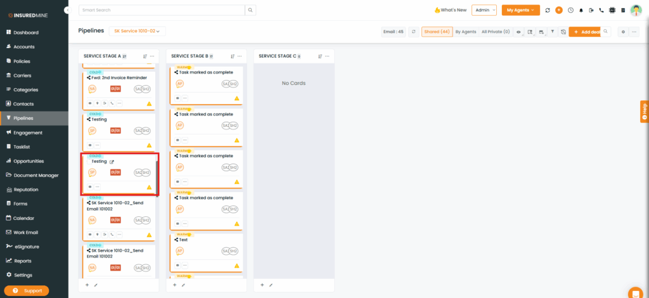This screenshot has height=298, width=649.
Task: Click the phone icon in top bar
Action: [601, 10]
